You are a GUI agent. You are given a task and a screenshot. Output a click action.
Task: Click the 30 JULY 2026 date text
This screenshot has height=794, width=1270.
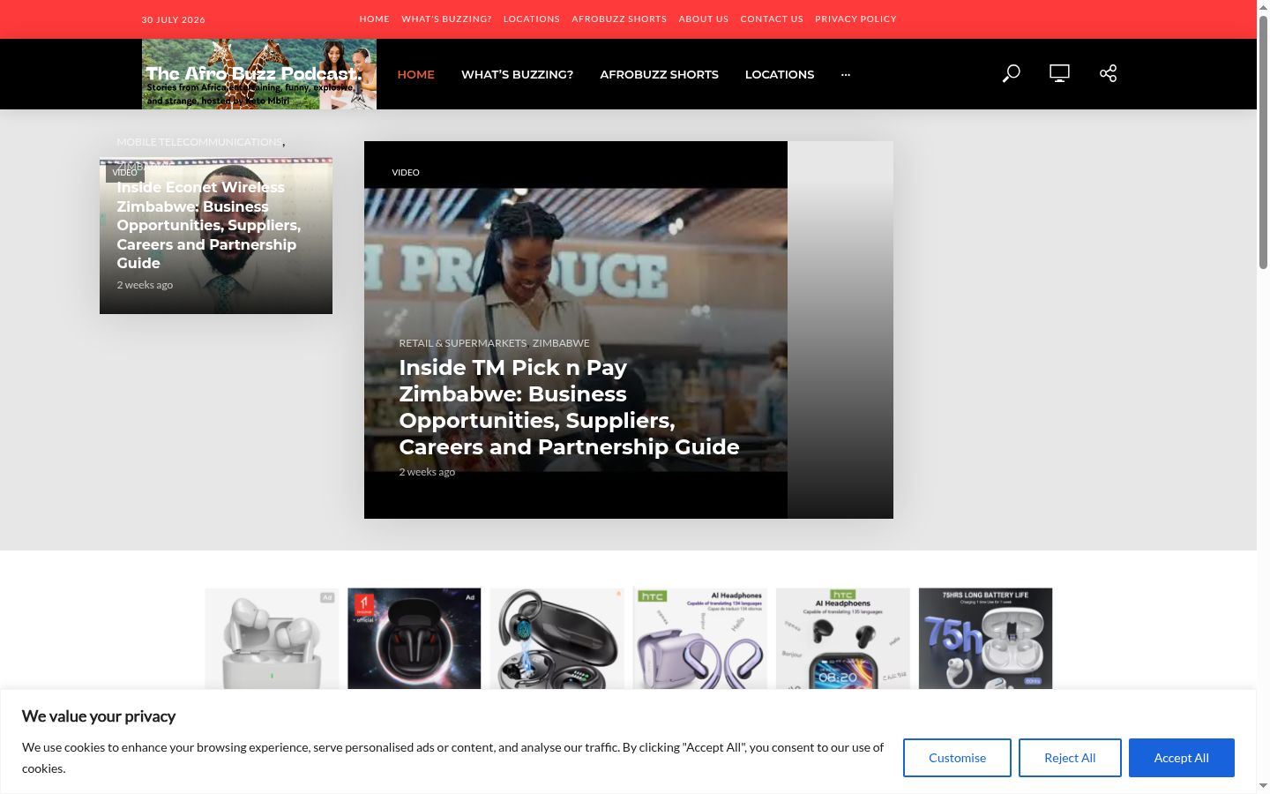pos(174,19)
